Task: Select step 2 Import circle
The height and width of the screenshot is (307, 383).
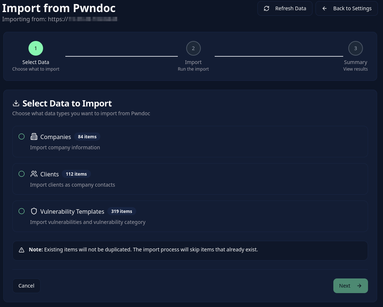Action: pyautogui.click(x=193, y=48)
